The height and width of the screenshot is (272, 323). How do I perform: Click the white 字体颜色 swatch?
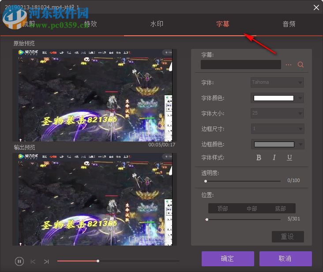[x=274, y=98]
